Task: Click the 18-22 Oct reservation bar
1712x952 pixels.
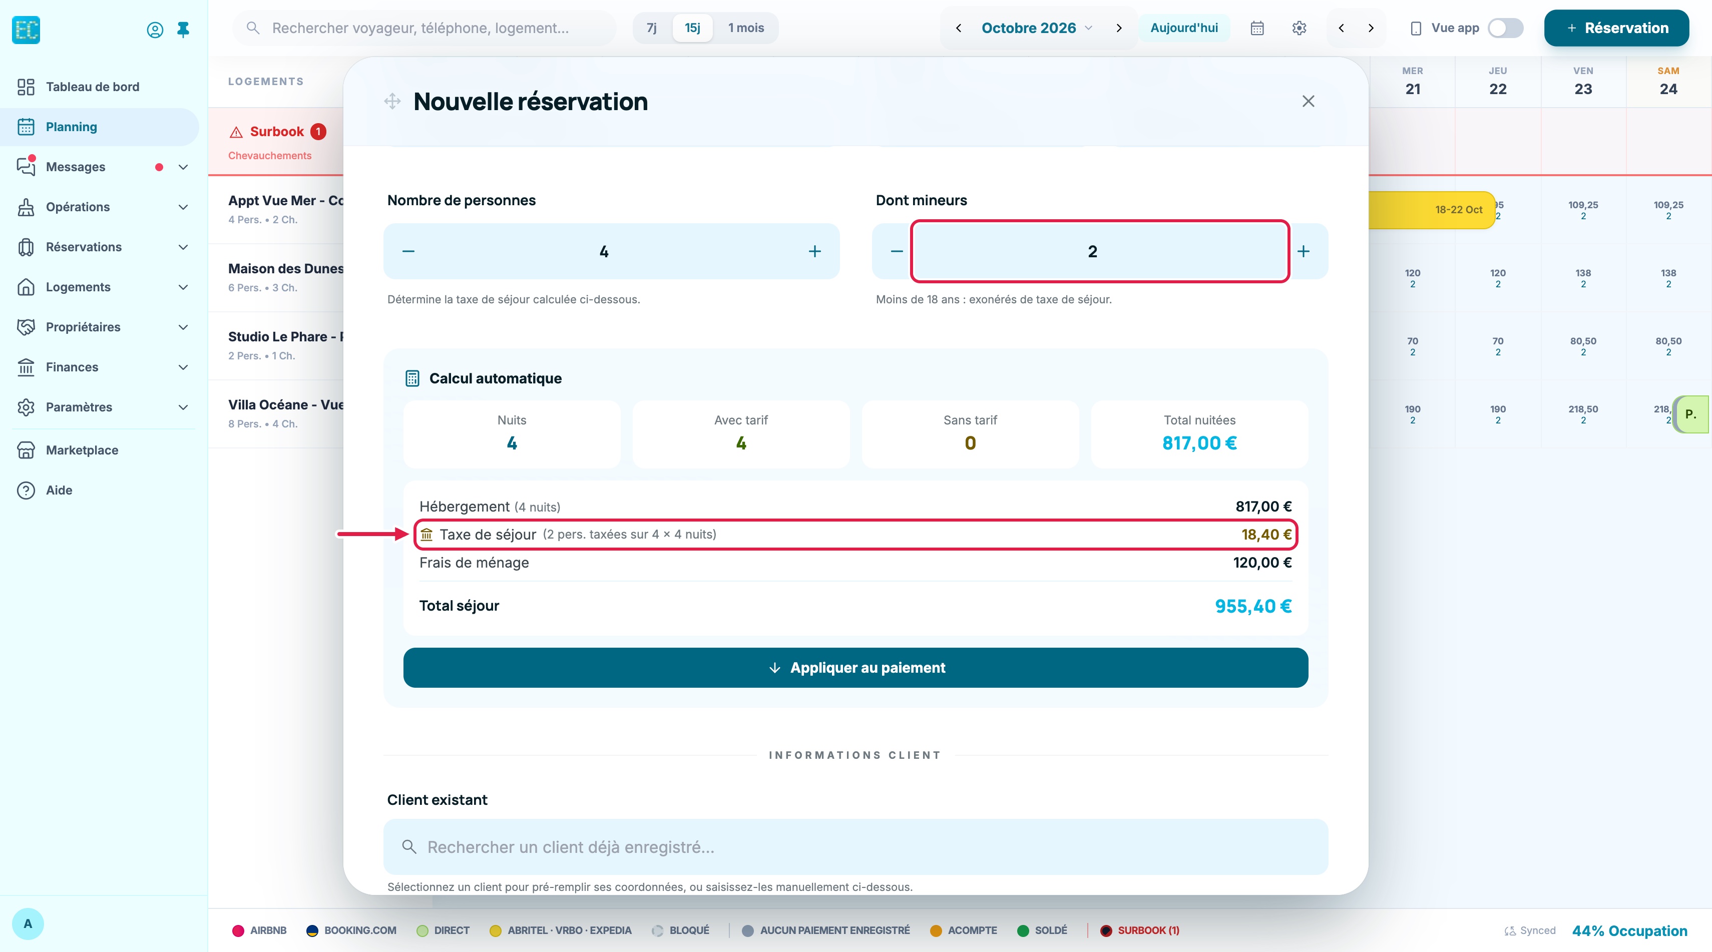Action: coord(1432,210)
